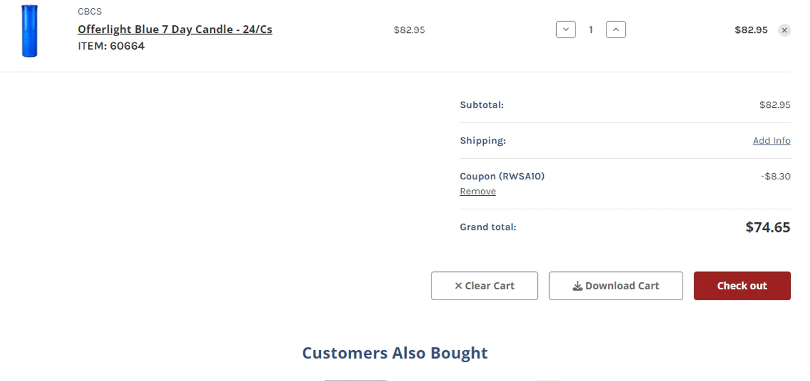Viewport: 810px width, 381px height.
Task: Click the X icon inside Clear Cart
Action: (x=458, y=286)
